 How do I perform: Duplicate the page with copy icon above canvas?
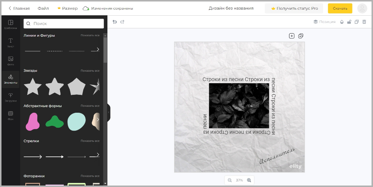(x=301, y=36)
